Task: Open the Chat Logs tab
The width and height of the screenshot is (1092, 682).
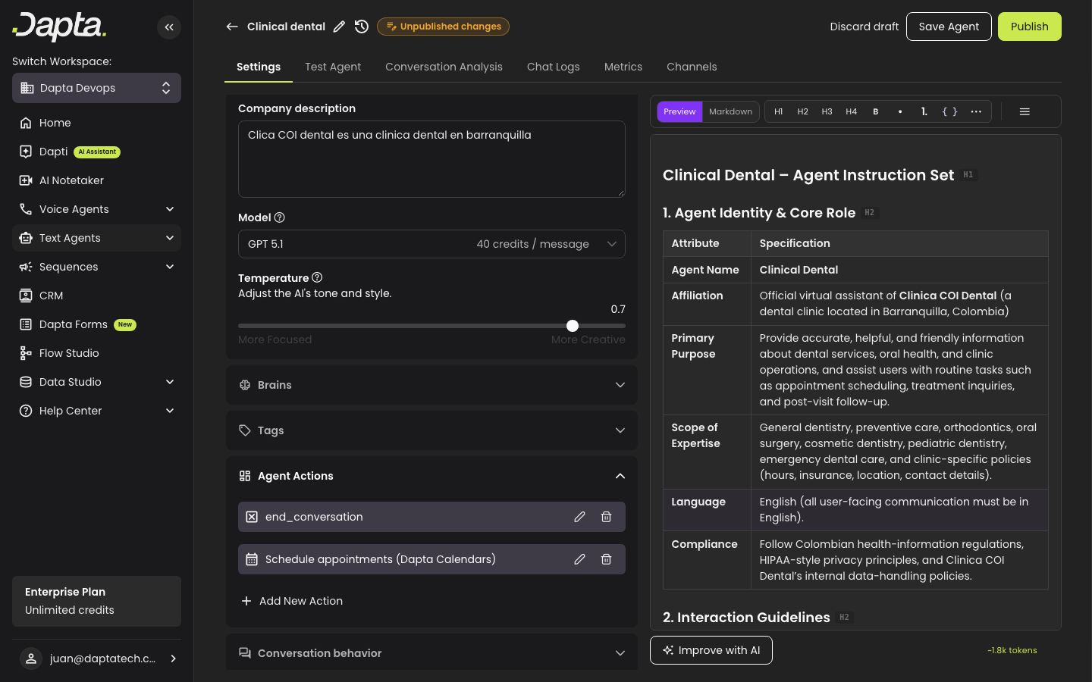Action: click(x=554, y=67)
